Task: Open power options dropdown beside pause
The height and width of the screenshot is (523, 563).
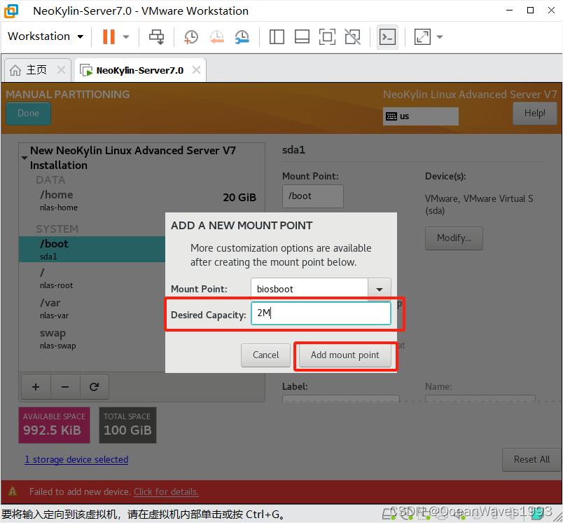Action: click(x=126, y=36)
